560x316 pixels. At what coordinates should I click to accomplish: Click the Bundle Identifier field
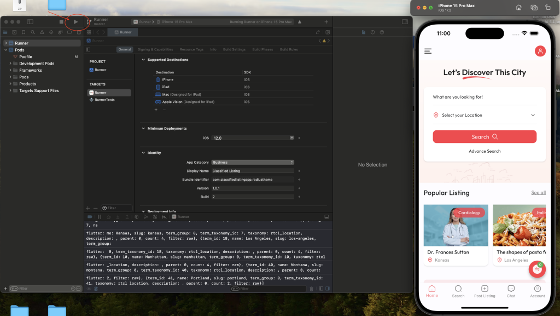coord(253,180)
